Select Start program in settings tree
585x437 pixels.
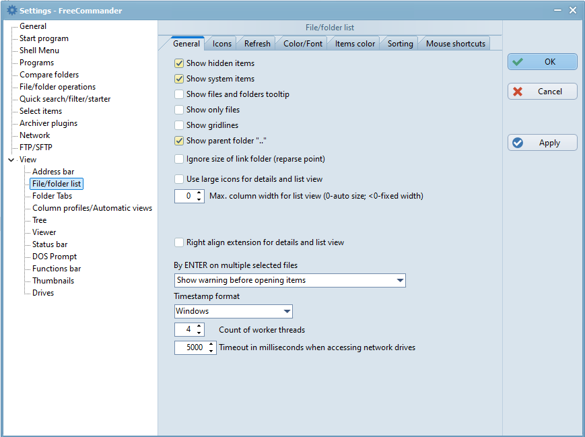pyautogui.click(x=44, y=38)
